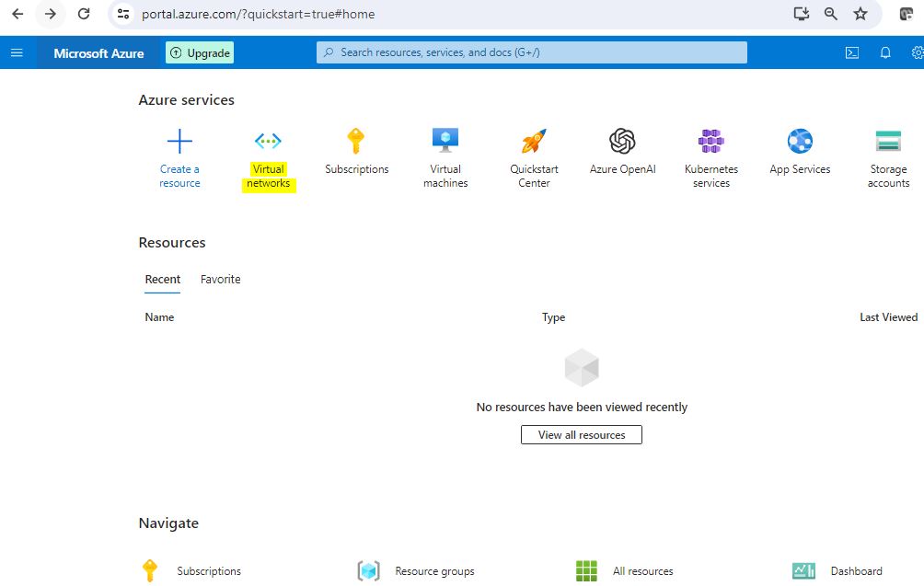Click the Upgrade button
Image resolution: width=924 pixels, height=586 pixels.
tap(200, 52)
